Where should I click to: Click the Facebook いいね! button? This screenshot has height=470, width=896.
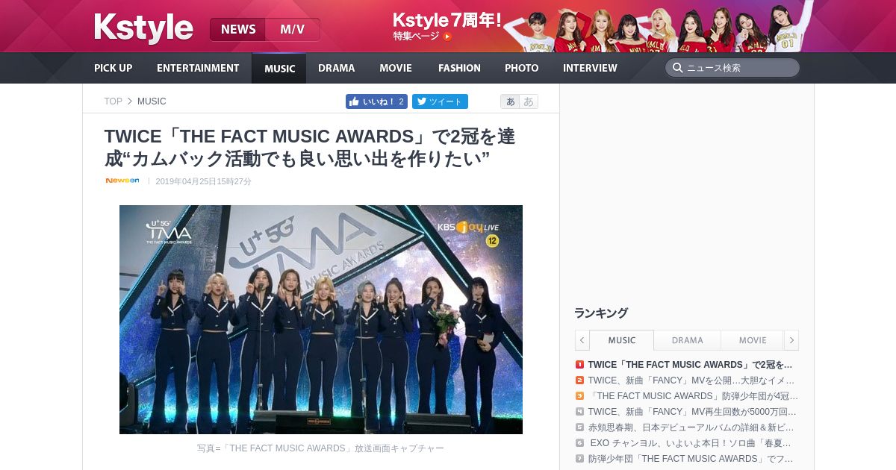point(376,101)
